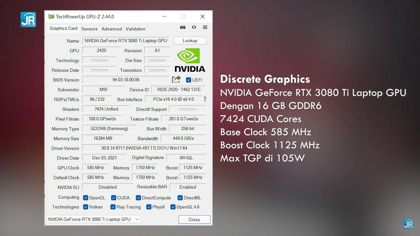Maximize the GPU-Z window
Screen dimensions: 420x236
[x=183, y=16]
